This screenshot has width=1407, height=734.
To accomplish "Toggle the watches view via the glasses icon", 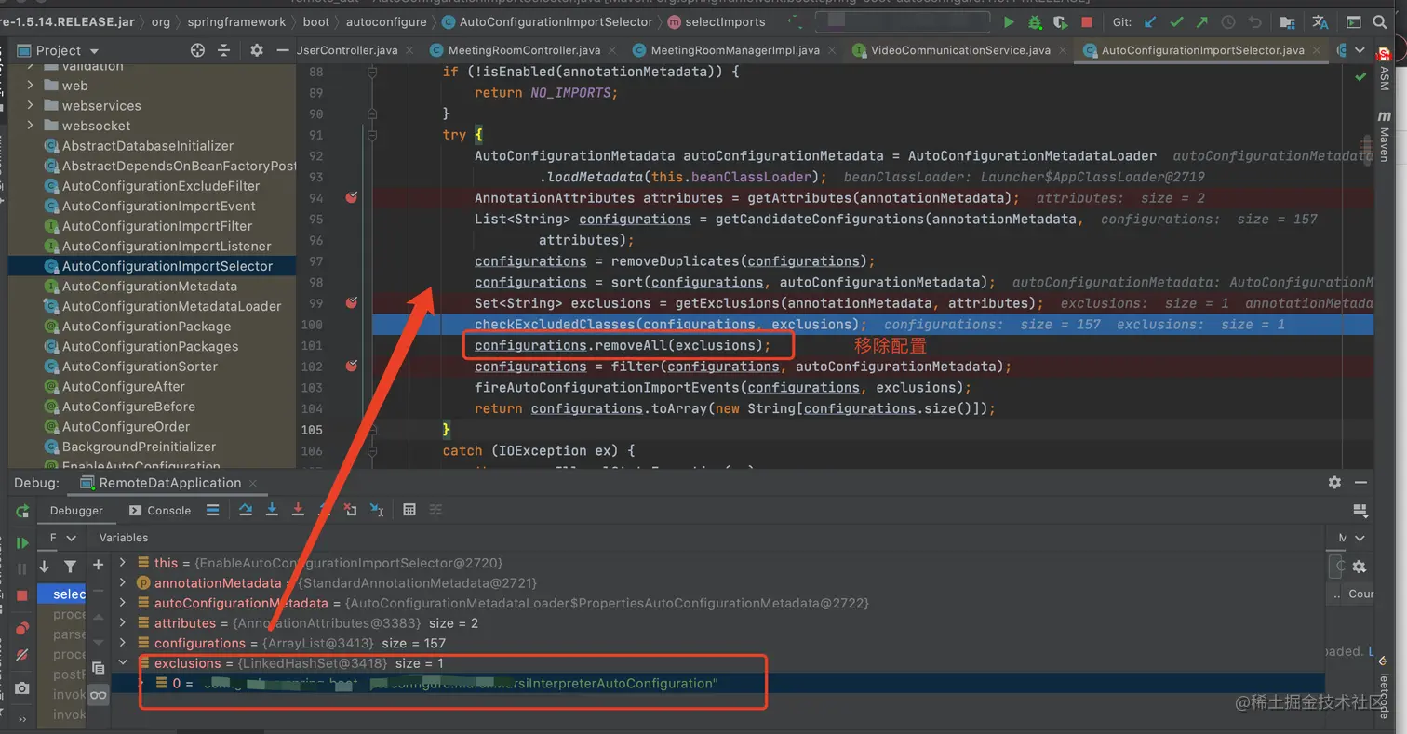I will coord(98,695).
